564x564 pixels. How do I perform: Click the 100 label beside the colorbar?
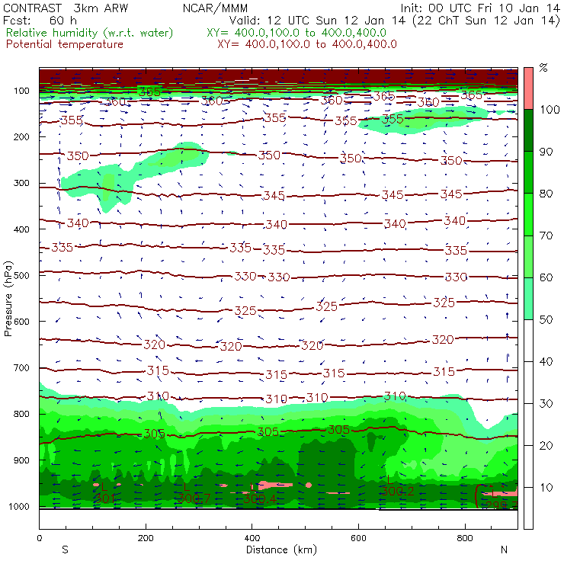550,110
